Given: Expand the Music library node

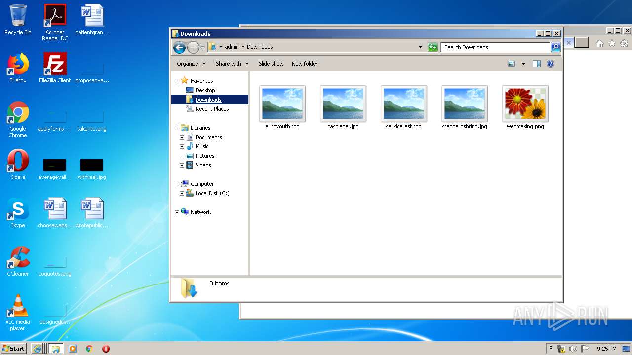Looking at the screenshot, I should [182, 146].
